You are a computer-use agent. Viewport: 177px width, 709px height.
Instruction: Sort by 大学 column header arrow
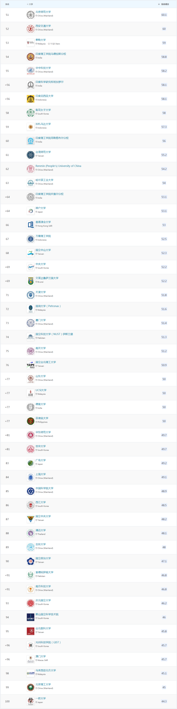tap(28, 4)
